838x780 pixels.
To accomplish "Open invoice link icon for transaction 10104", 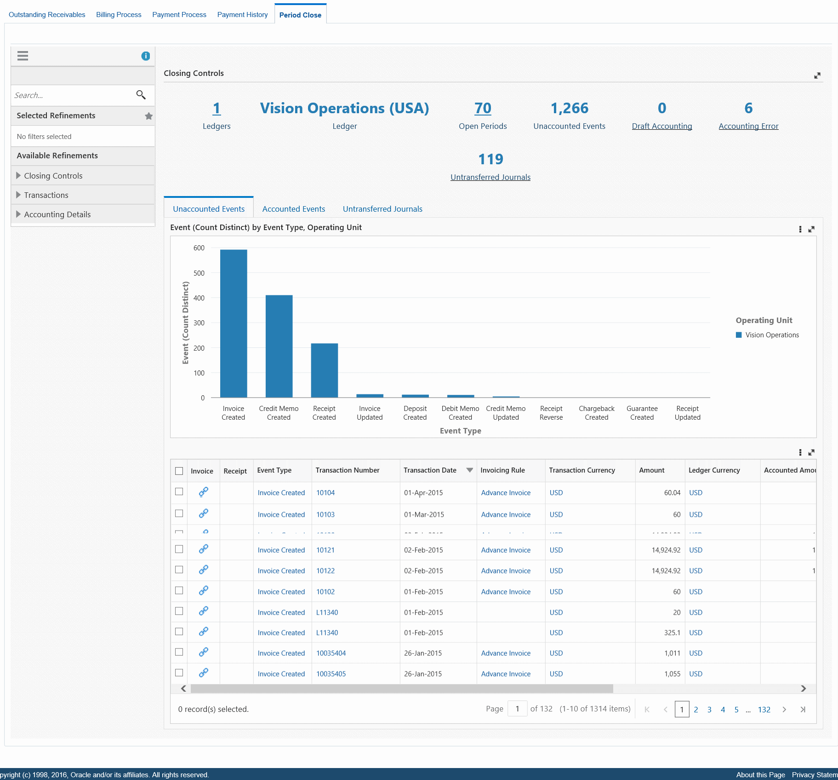I will coord(204,492).
